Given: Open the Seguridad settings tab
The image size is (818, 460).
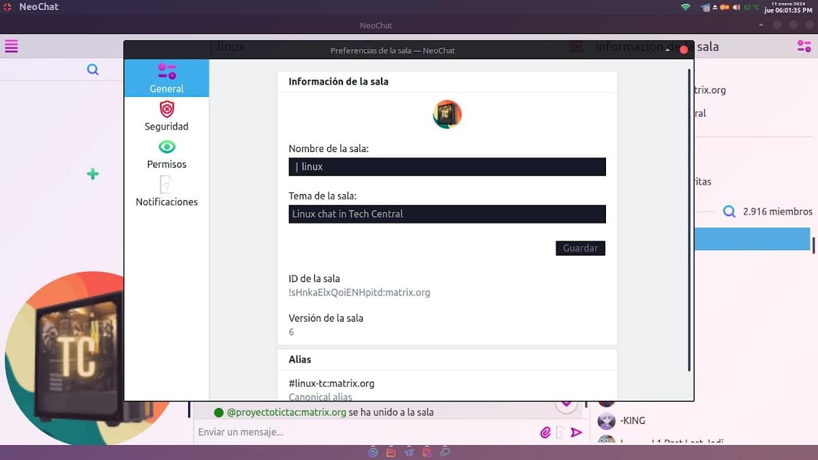Looking at the screenshot, I should [x=166, y=116].
